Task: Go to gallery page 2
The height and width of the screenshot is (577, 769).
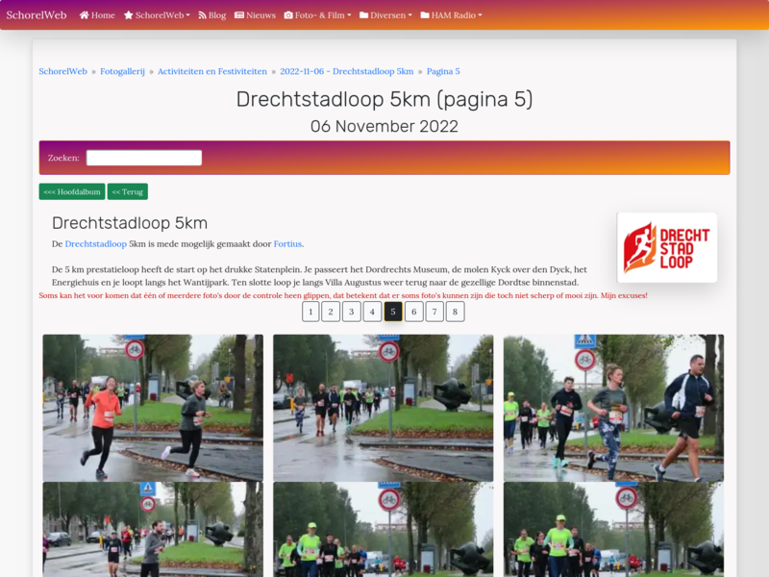Action: click(331, 312)
